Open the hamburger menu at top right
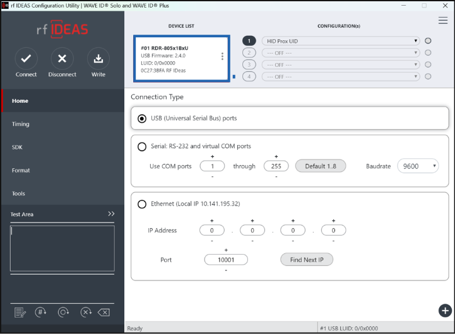The height and width of the screenshot is (334, 455). click(443, 21)
